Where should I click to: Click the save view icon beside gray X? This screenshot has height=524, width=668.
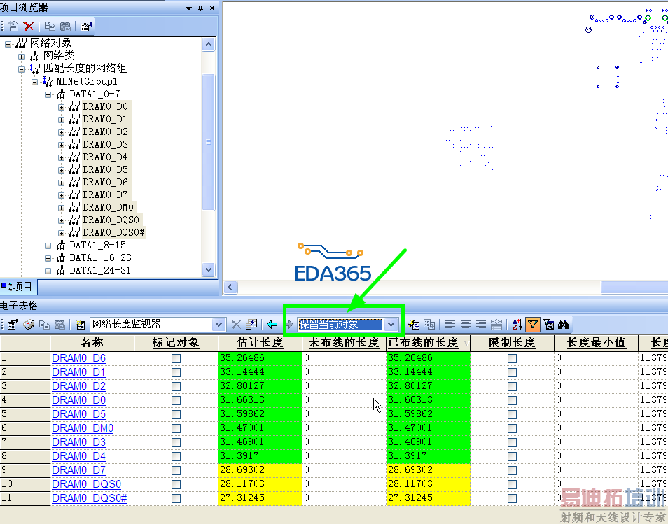click(252, 325)
